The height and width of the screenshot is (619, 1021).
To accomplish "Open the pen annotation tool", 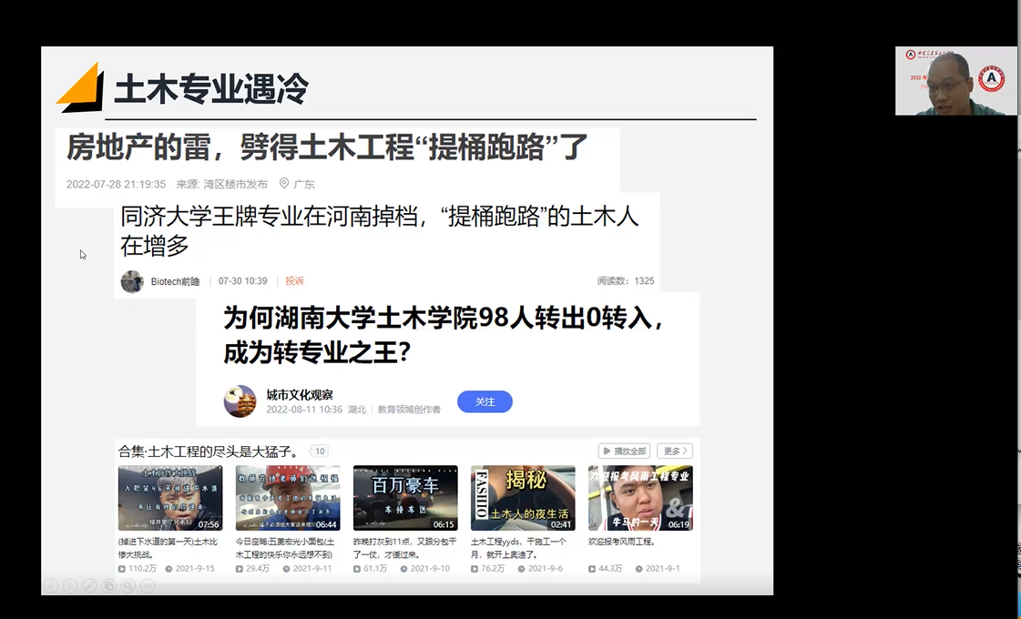I will point(89,585).
